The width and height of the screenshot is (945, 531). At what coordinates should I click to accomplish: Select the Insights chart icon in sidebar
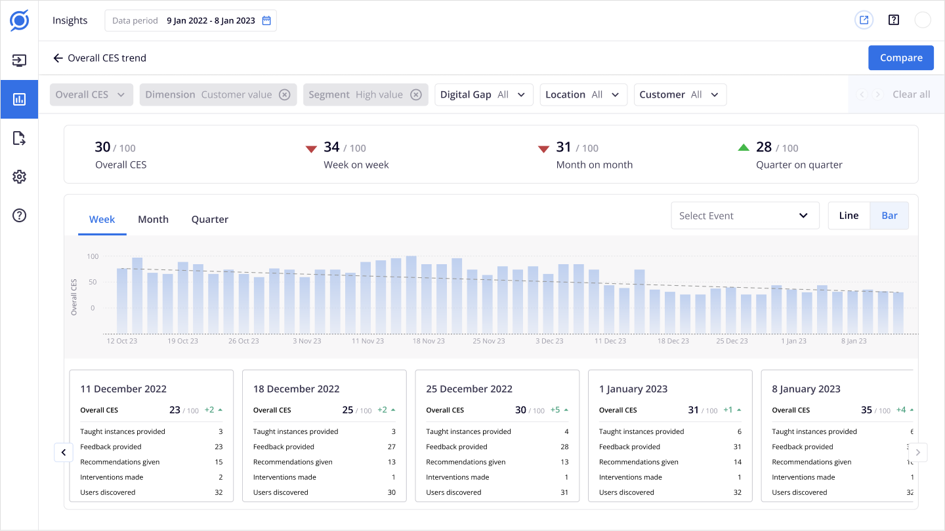pyautogui.click(x=19, y=99)
